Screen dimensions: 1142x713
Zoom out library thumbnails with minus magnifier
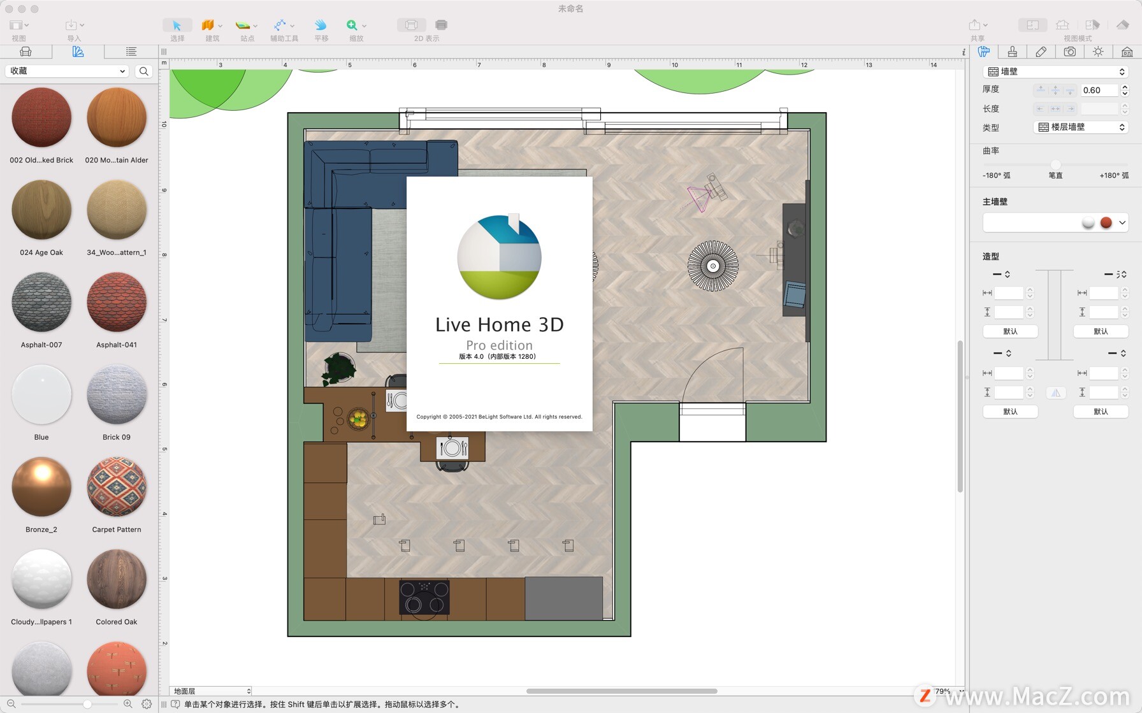tap(11, 704)
